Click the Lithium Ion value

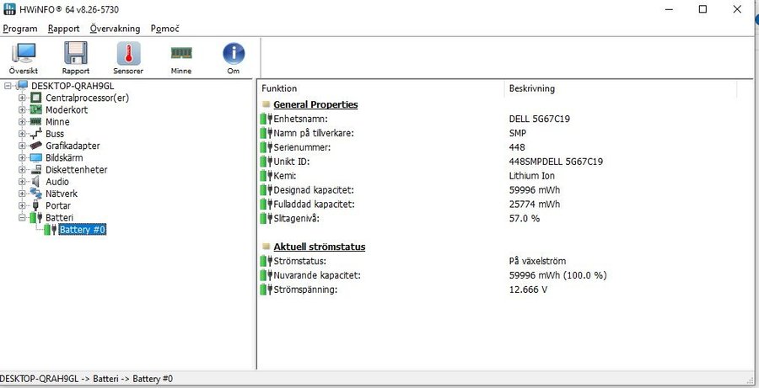pyautogui.click(x=532, y=176)
